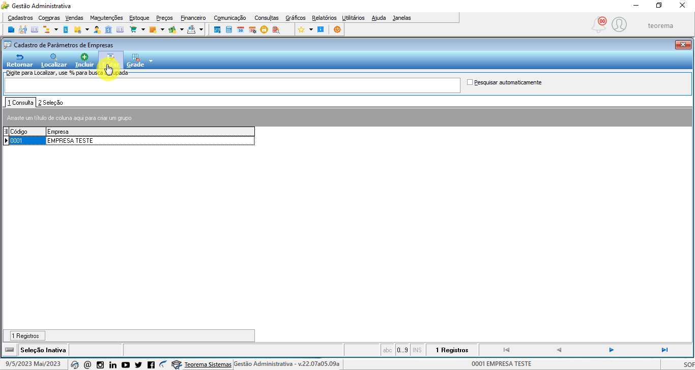Click the Código column header

point(27,132)
